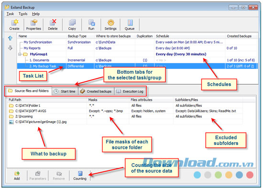Select the C:\DATA\Folder1 source path
The height and width of the screenshot is (190, 263).
pyautogui.click(x=28, y=106)
